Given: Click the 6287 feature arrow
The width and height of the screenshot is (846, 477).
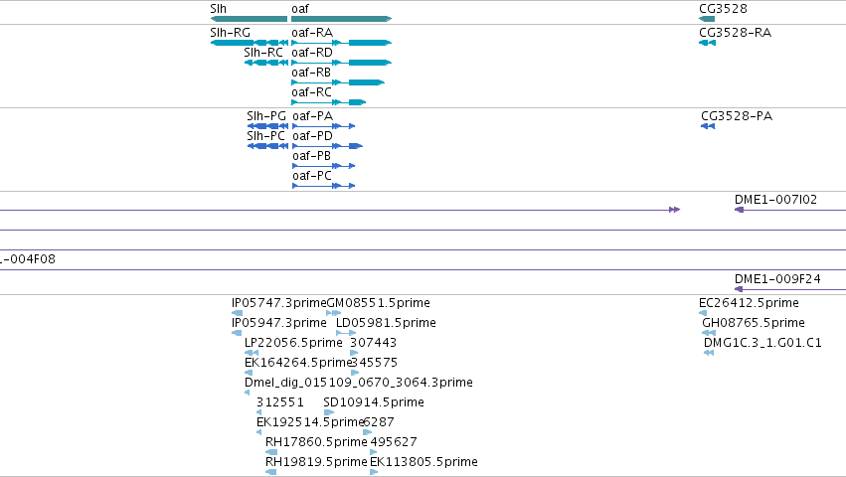Looking at the screenshot, I should 368,432.
